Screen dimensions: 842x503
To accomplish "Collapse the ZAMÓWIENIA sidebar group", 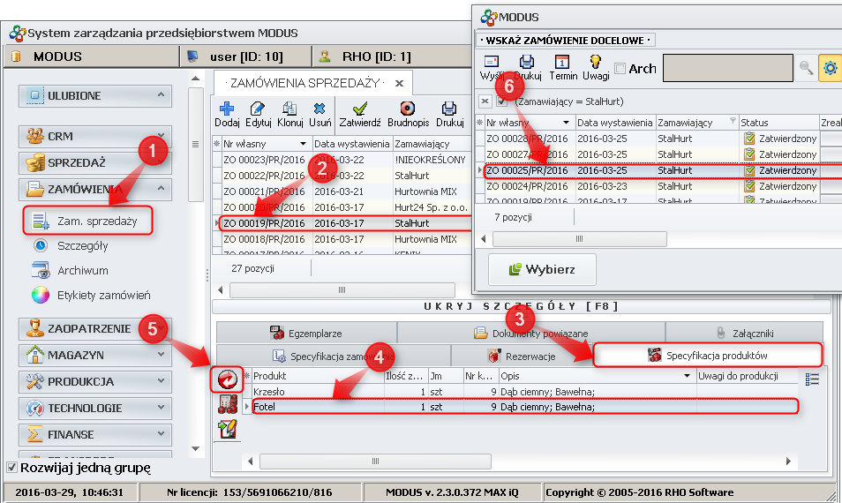I will pyautogui.click(x=161, y=188).
